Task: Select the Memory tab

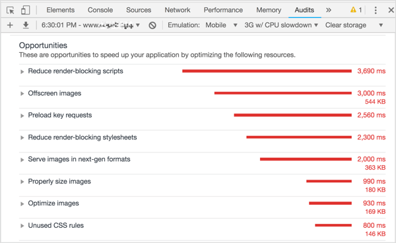Action: pyautogui.click(x=269, y=10)
